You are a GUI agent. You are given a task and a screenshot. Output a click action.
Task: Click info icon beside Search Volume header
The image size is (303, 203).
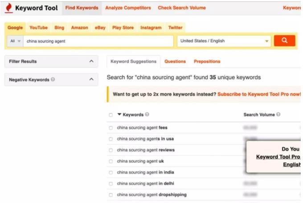278,115
